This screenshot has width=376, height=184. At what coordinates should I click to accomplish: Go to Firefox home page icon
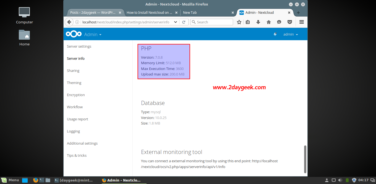(x=269, y=22)
